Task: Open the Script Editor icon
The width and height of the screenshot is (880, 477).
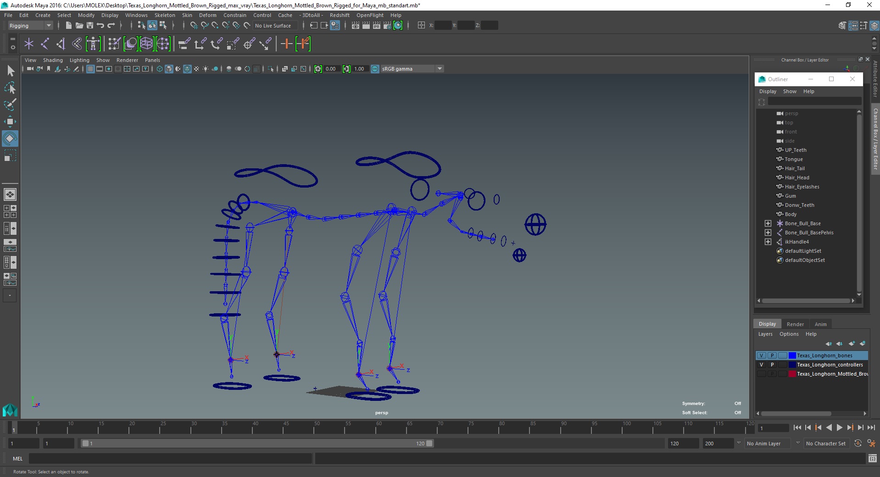Action: (872, 458)
